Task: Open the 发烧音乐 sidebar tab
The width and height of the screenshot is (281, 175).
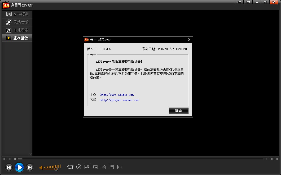Action: (x=17, y=22)
